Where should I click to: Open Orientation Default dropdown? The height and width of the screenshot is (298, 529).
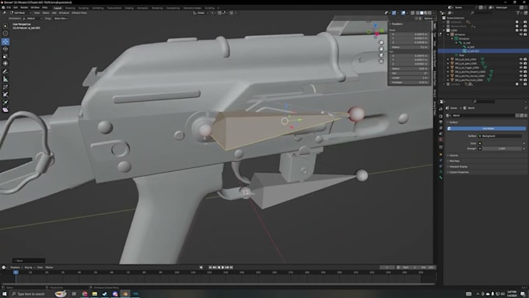click(32, 19)
